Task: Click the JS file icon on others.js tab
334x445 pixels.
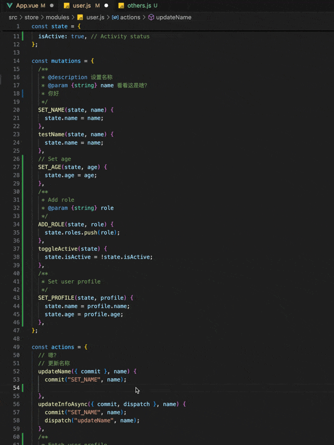Action: (121, 6)
